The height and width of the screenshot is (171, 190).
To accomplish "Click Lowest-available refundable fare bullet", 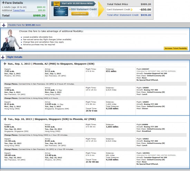I will [x=38, y=37].
